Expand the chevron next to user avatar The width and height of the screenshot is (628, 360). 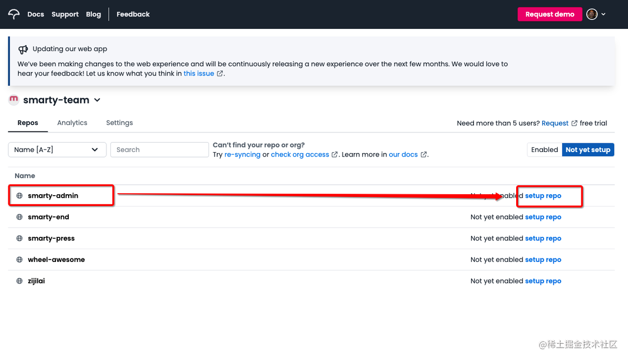[603, 14]
